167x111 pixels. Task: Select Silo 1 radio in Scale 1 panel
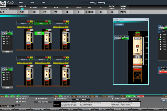pos(4,39)
